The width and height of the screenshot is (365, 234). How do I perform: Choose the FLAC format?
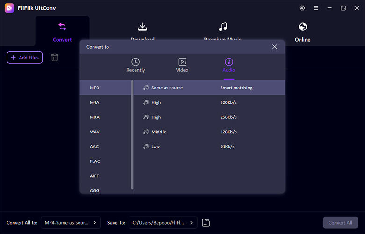pos(95,161)
